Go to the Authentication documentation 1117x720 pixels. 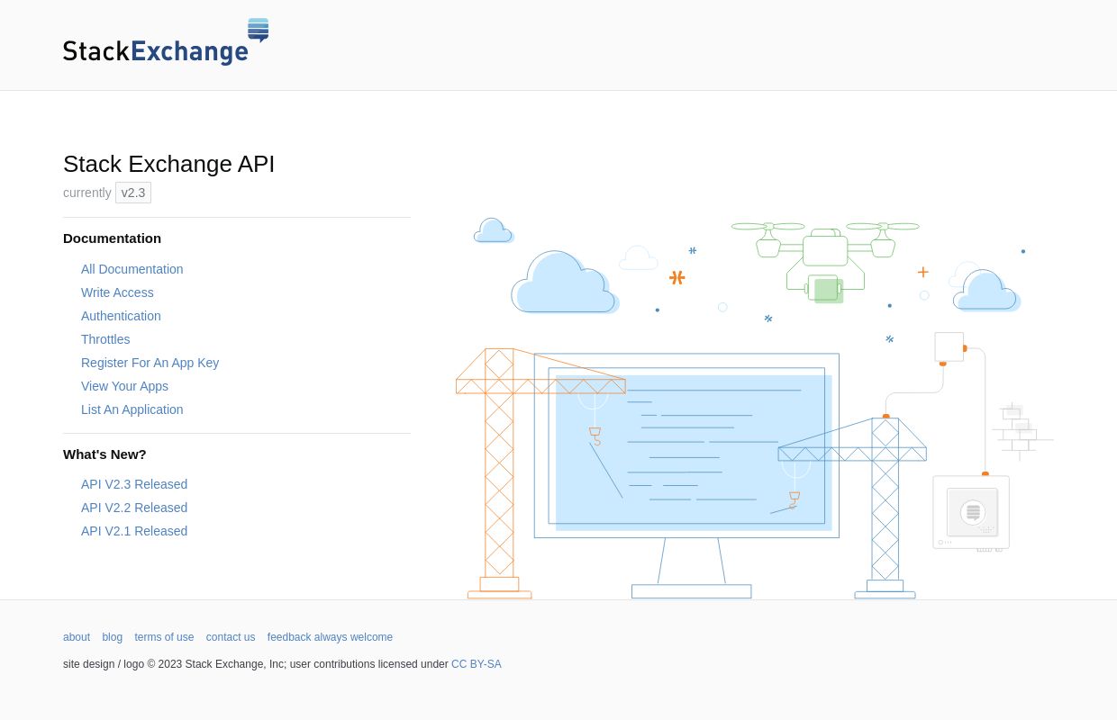pyautogui.click(x=121, y=316)
